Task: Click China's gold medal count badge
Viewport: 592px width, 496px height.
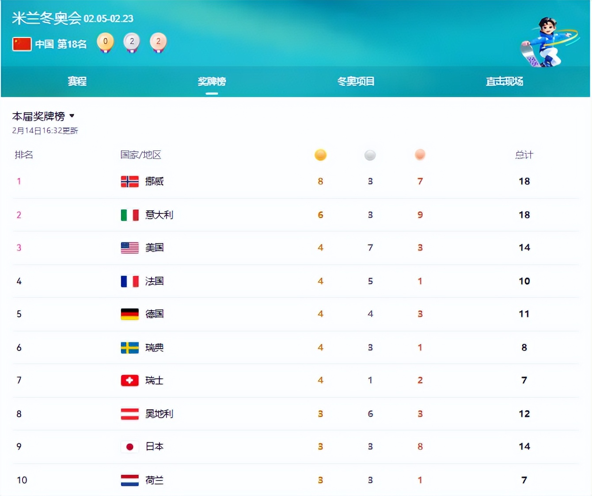Action: click(105, 42)
